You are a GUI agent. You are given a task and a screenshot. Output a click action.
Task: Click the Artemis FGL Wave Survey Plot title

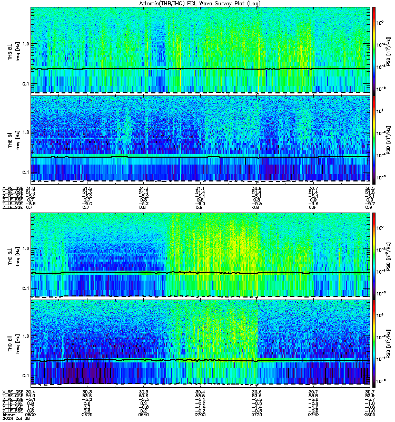(200, 3)
